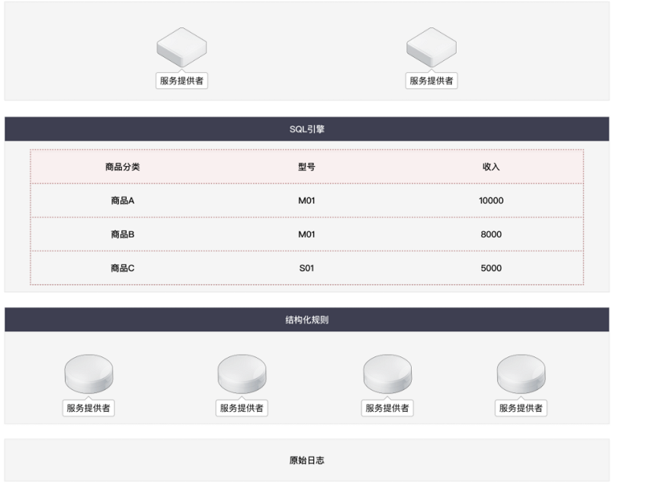The height and width of the screenshot is (488, 648).
Task: Click the 收入 column header
Action: click(491, 167)
